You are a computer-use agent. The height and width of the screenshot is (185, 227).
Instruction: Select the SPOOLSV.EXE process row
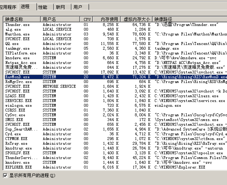115,153
